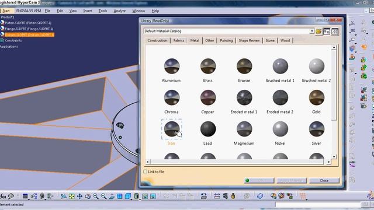Click the Zoom Out magnifier icon

coord(103,196)
